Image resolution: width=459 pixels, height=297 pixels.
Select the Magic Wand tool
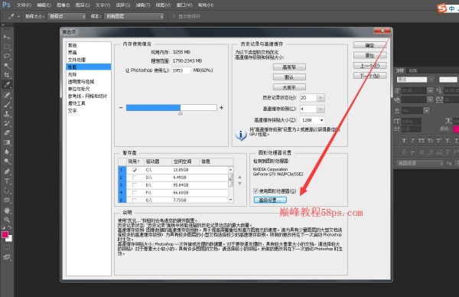point(7,66)
